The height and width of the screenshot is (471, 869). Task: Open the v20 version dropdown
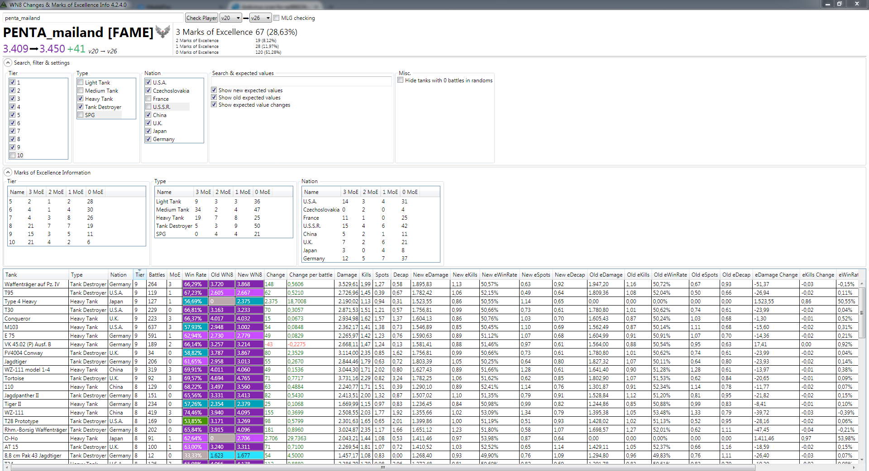tap(230, 18)
